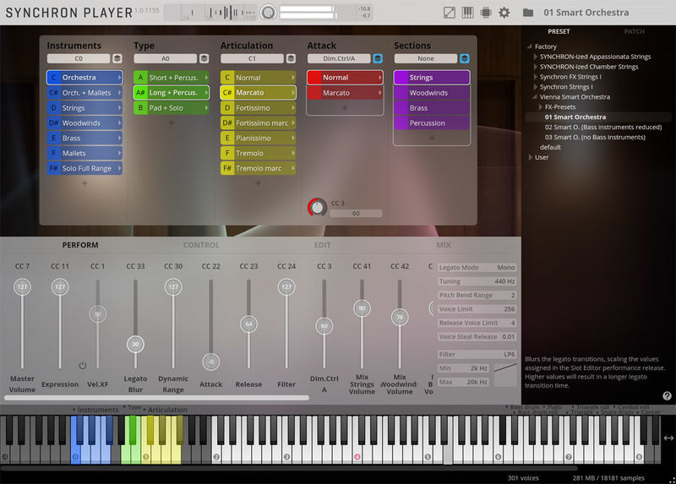Collapse Vienna Smart Orchestra folder

[535, 97]
